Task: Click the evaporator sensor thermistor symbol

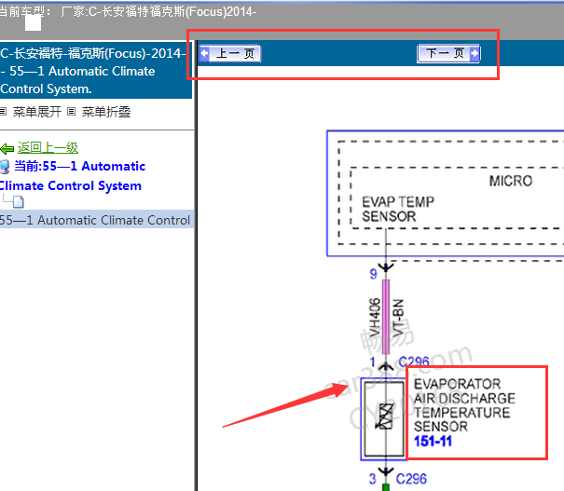Action: coord(385,416)
